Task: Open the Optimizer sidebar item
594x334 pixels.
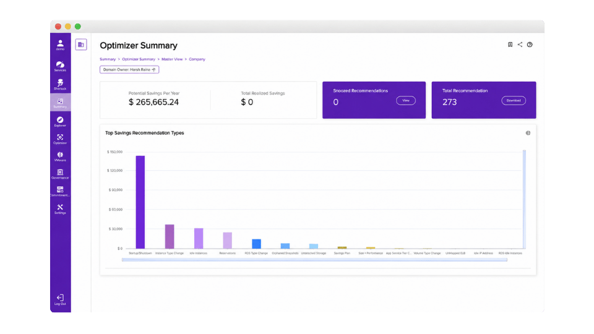Action: (60, 139)
